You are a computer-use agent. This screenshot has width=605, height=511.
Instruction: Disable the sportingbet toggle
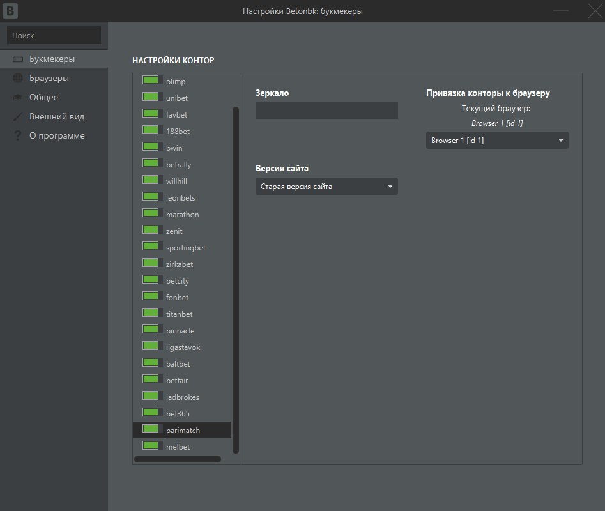[x=152, y=246]
